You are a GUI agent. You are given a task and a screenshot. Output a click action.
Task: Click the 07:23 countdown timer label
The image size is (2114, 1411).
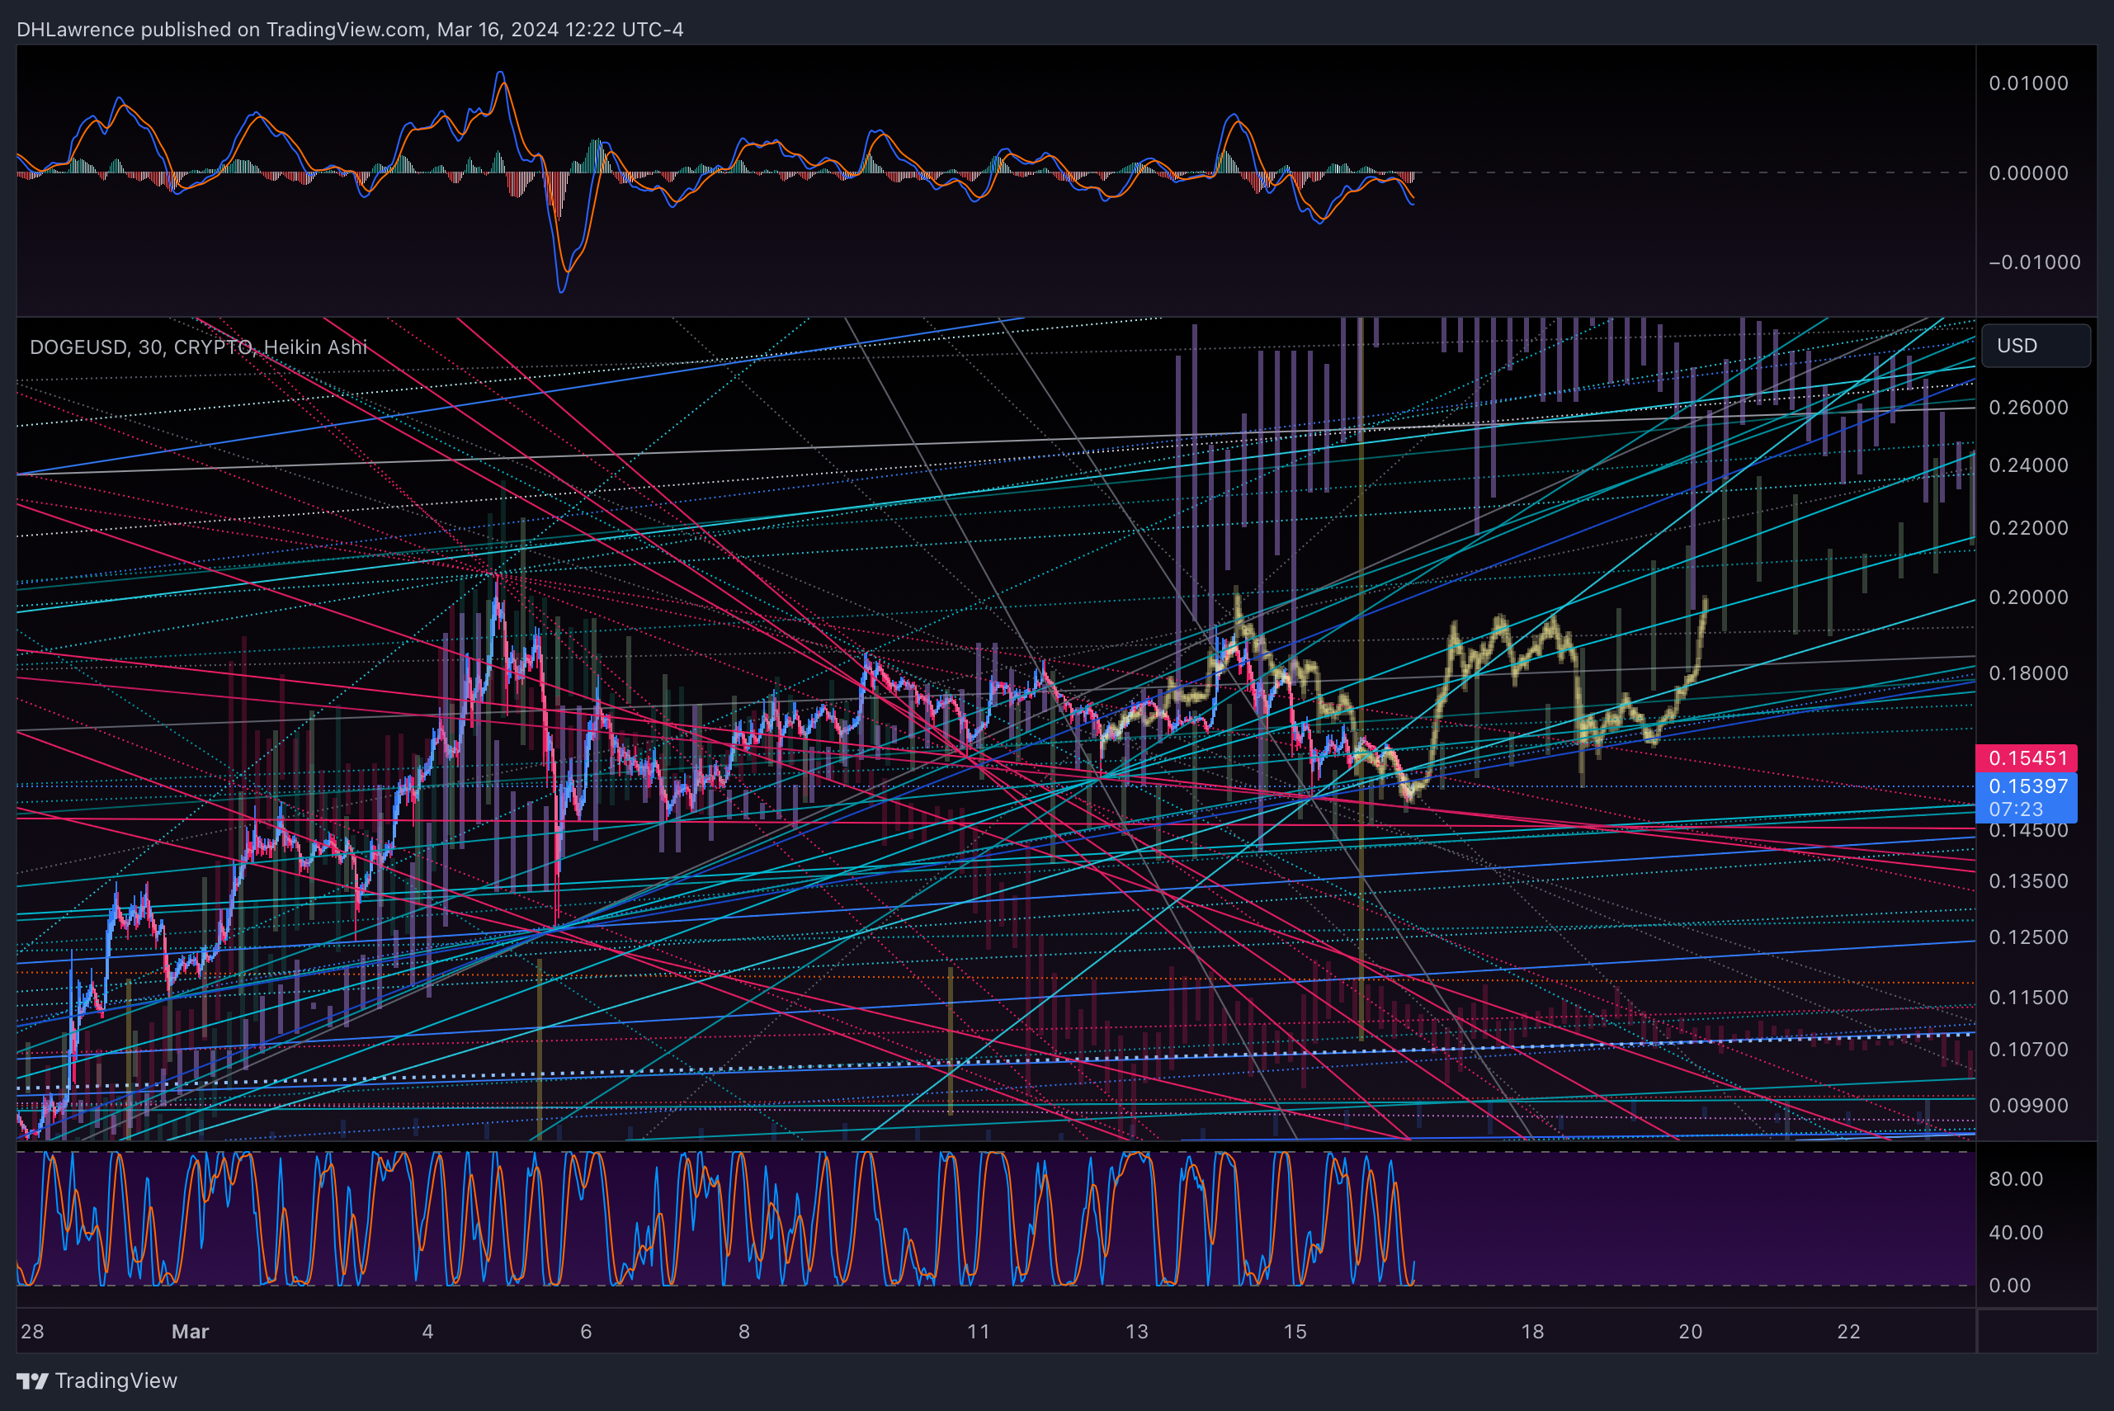[x=2016, y=810]
